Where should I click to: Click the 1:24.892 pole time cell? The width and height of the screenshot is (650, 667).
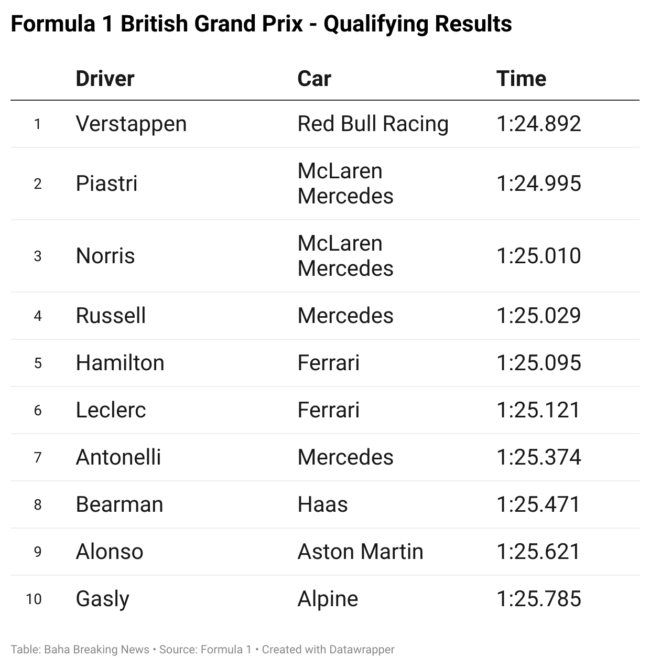pos(539,124)
